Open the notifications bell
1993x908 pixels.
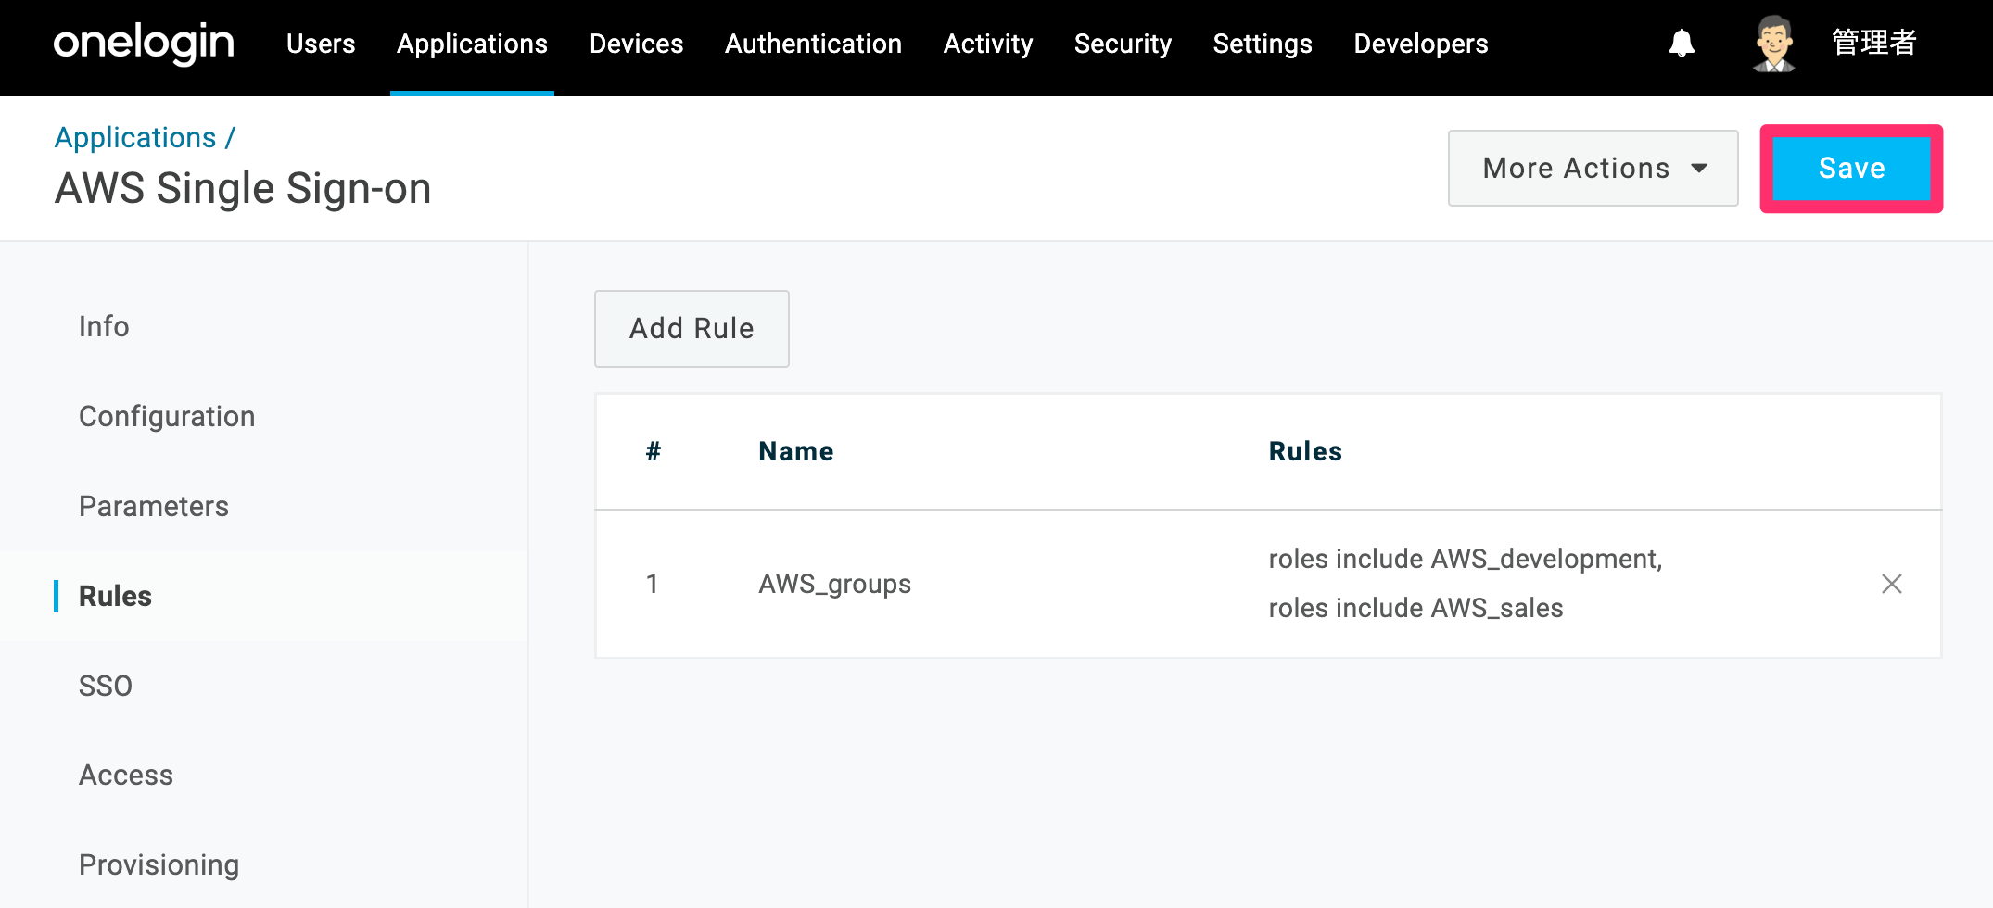click(x=1682, y=44)
